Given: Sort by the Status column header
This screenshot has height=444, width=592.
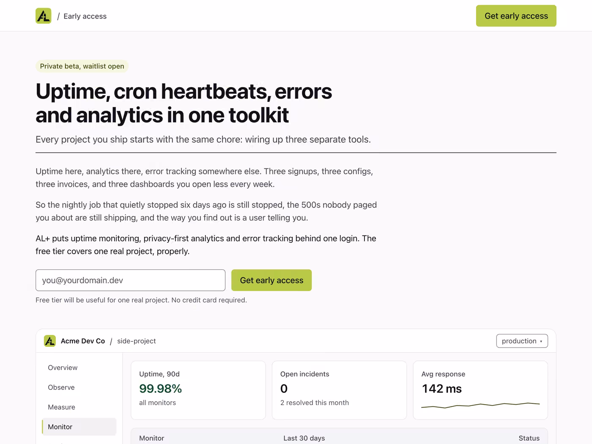Looking at the screenshot, I should 529,438.
